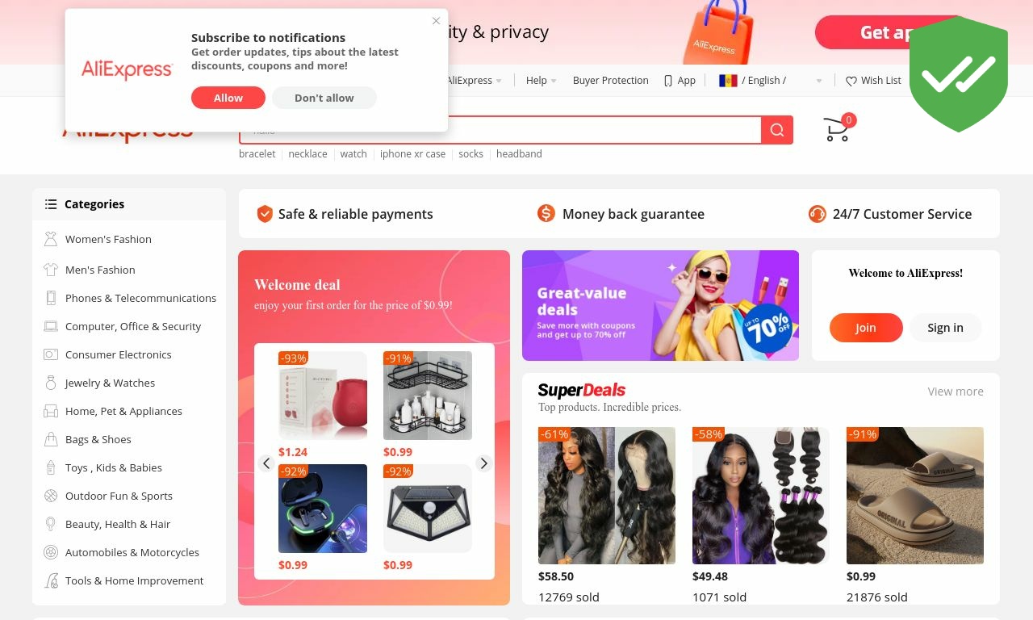Show next Welcome deal products arrow
Viewport: 1033px width, 620px height.
[x=483, y=463]
